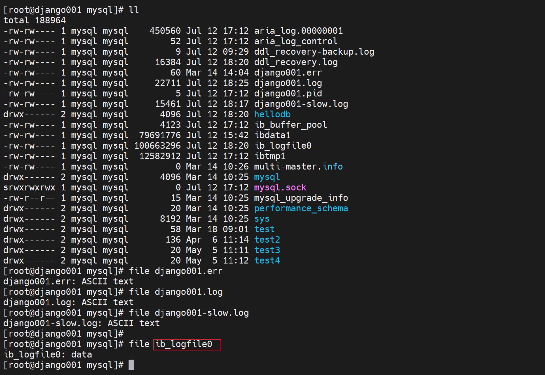Screen dimensions: 545x375
Task: Click the test2 directory name
Action: tap(267, 240)
